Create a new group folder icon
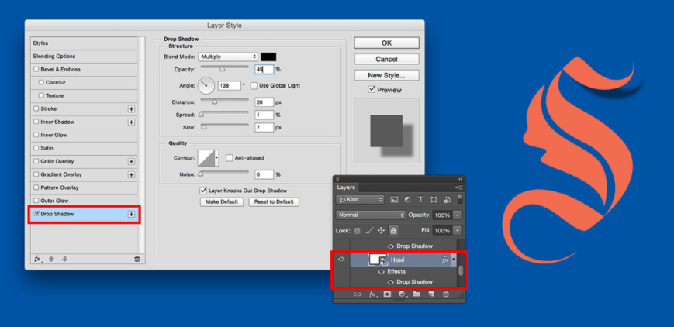The image size is (674, 327). click(416, 294)
